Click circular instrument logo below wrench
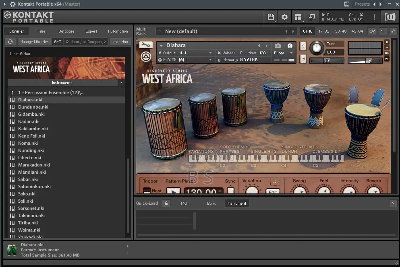This screenshot has width=400, height=267. [x=146, y=57]
